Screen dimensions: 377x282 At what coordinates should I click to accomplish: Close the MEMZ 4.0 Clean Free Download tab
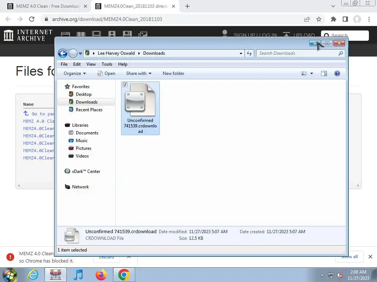tap(85, 6)
